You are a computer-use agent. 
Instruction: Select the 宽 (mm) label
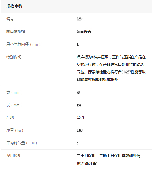click(14, 92)
